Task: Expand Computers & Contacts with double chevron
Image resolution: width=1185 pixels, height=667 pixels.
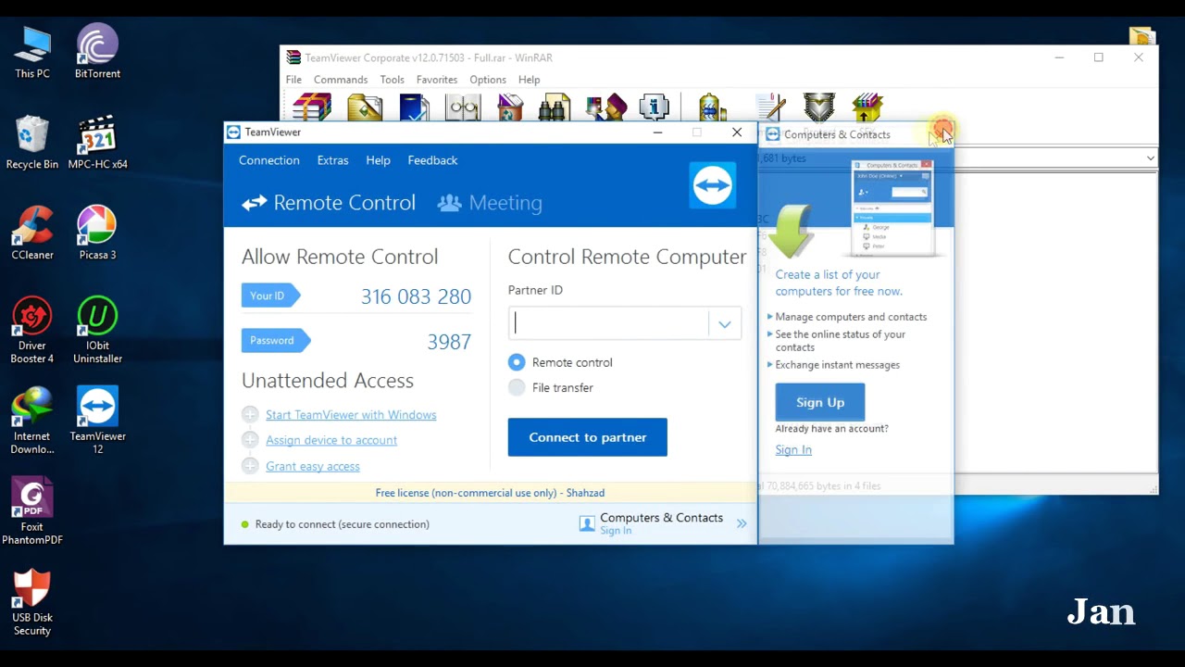Action: 742,523
